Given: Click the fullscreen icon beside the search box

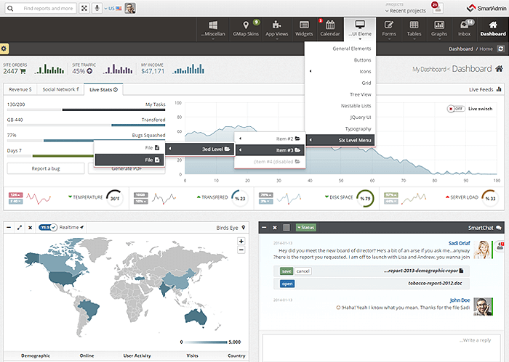Looking at the screenshot, I should coord(85,9).
